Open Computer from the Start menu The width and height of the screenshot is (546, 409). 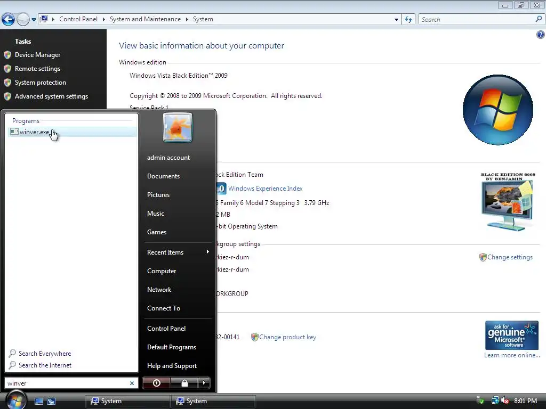[162, 271]
